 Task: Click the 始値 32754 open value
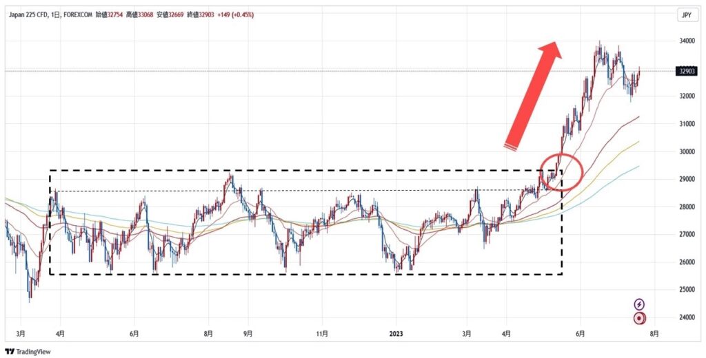(110, 15)
